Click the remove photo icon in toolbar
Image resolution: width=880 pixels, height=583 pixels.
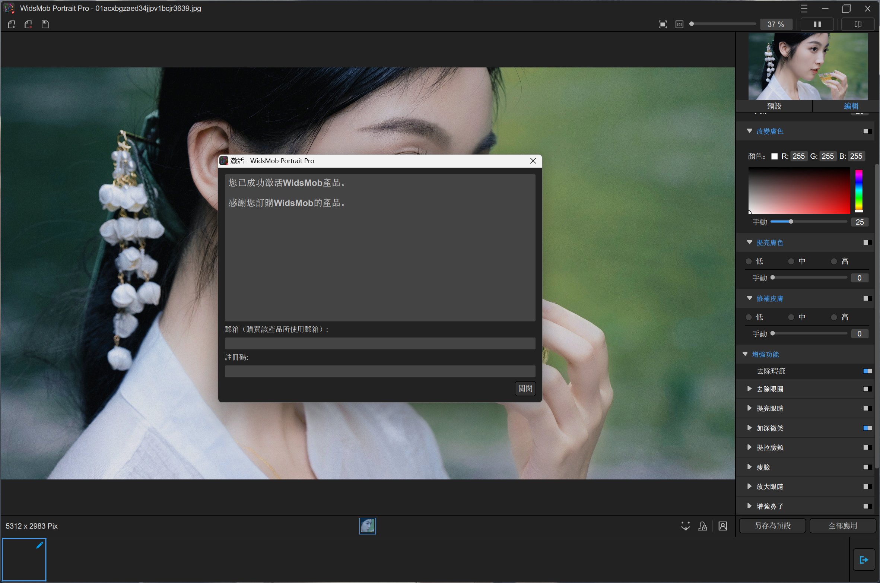(x=28, y=25)
